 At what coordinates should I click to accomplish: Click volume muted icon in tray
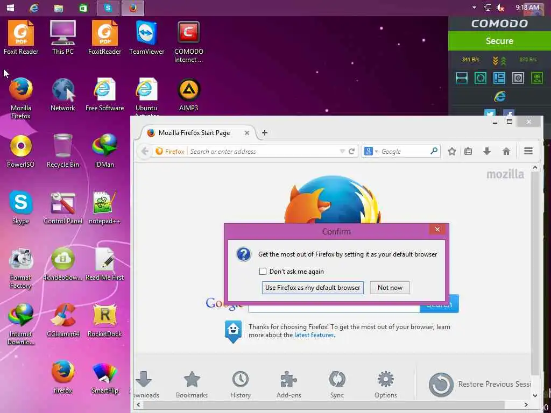(x=500, y=8)
